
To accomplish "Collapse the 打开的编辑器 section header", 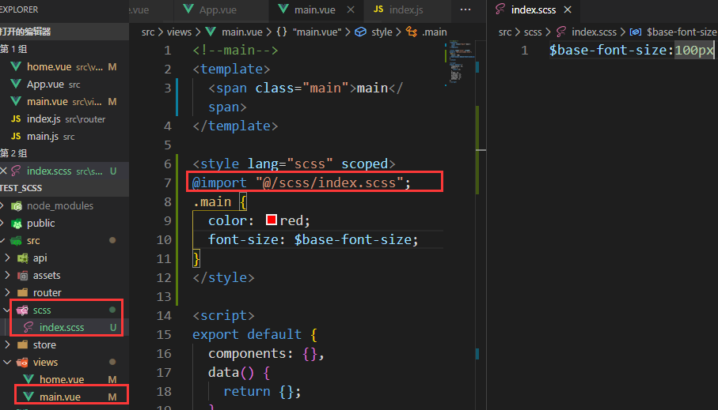I will (64, 32).
